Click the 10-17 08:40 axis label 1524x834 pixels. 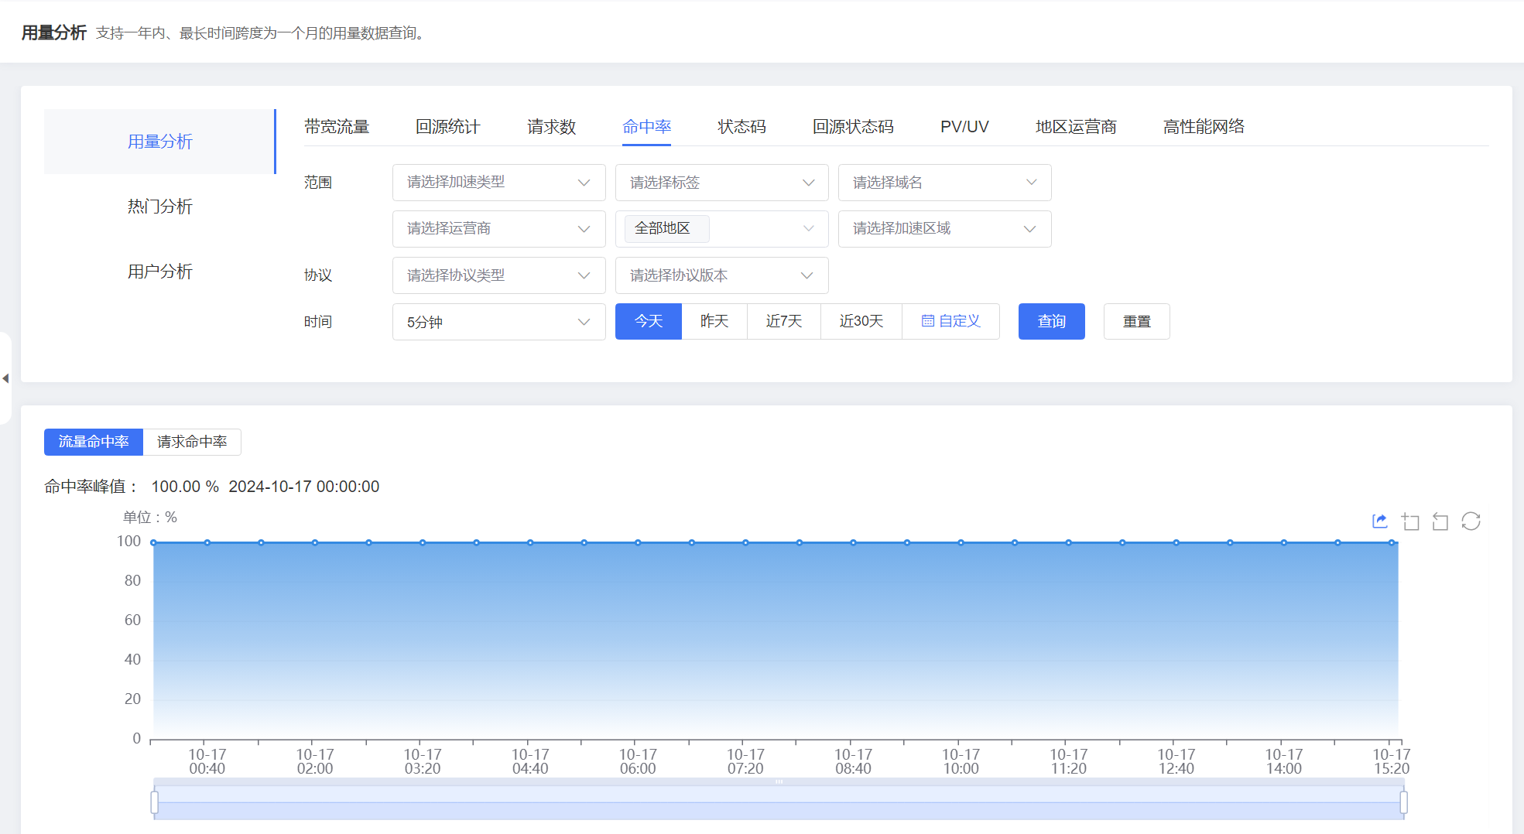(853, 761)
